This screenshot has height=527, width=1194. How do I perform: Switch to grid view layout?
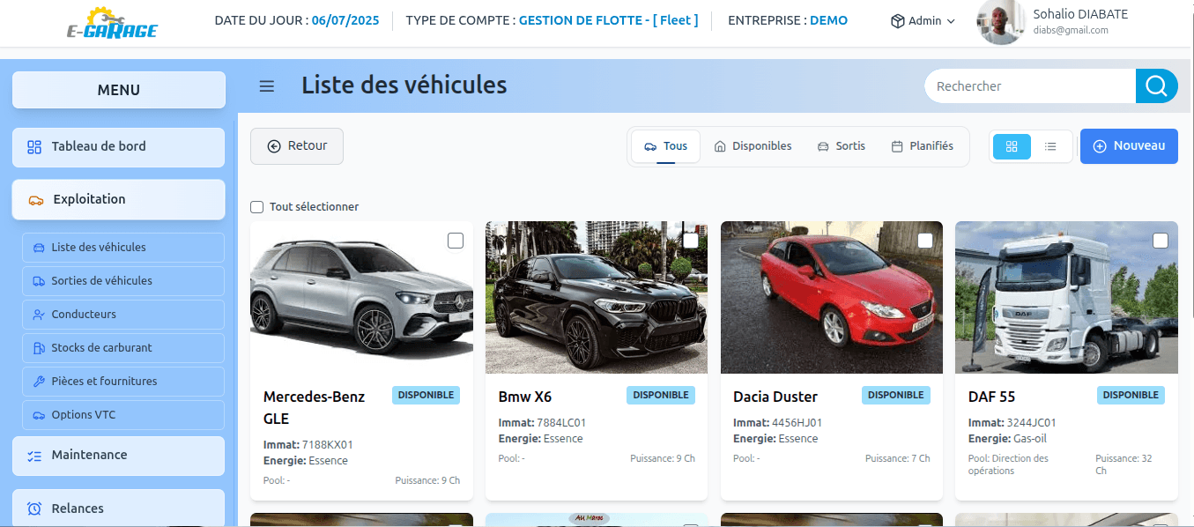click(1012, 146)
